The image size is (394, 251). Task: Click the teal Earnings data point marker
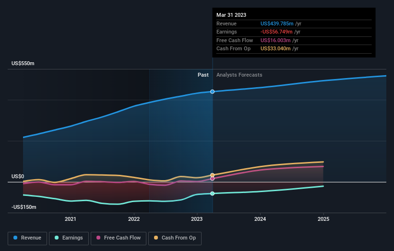pos(212,194)
